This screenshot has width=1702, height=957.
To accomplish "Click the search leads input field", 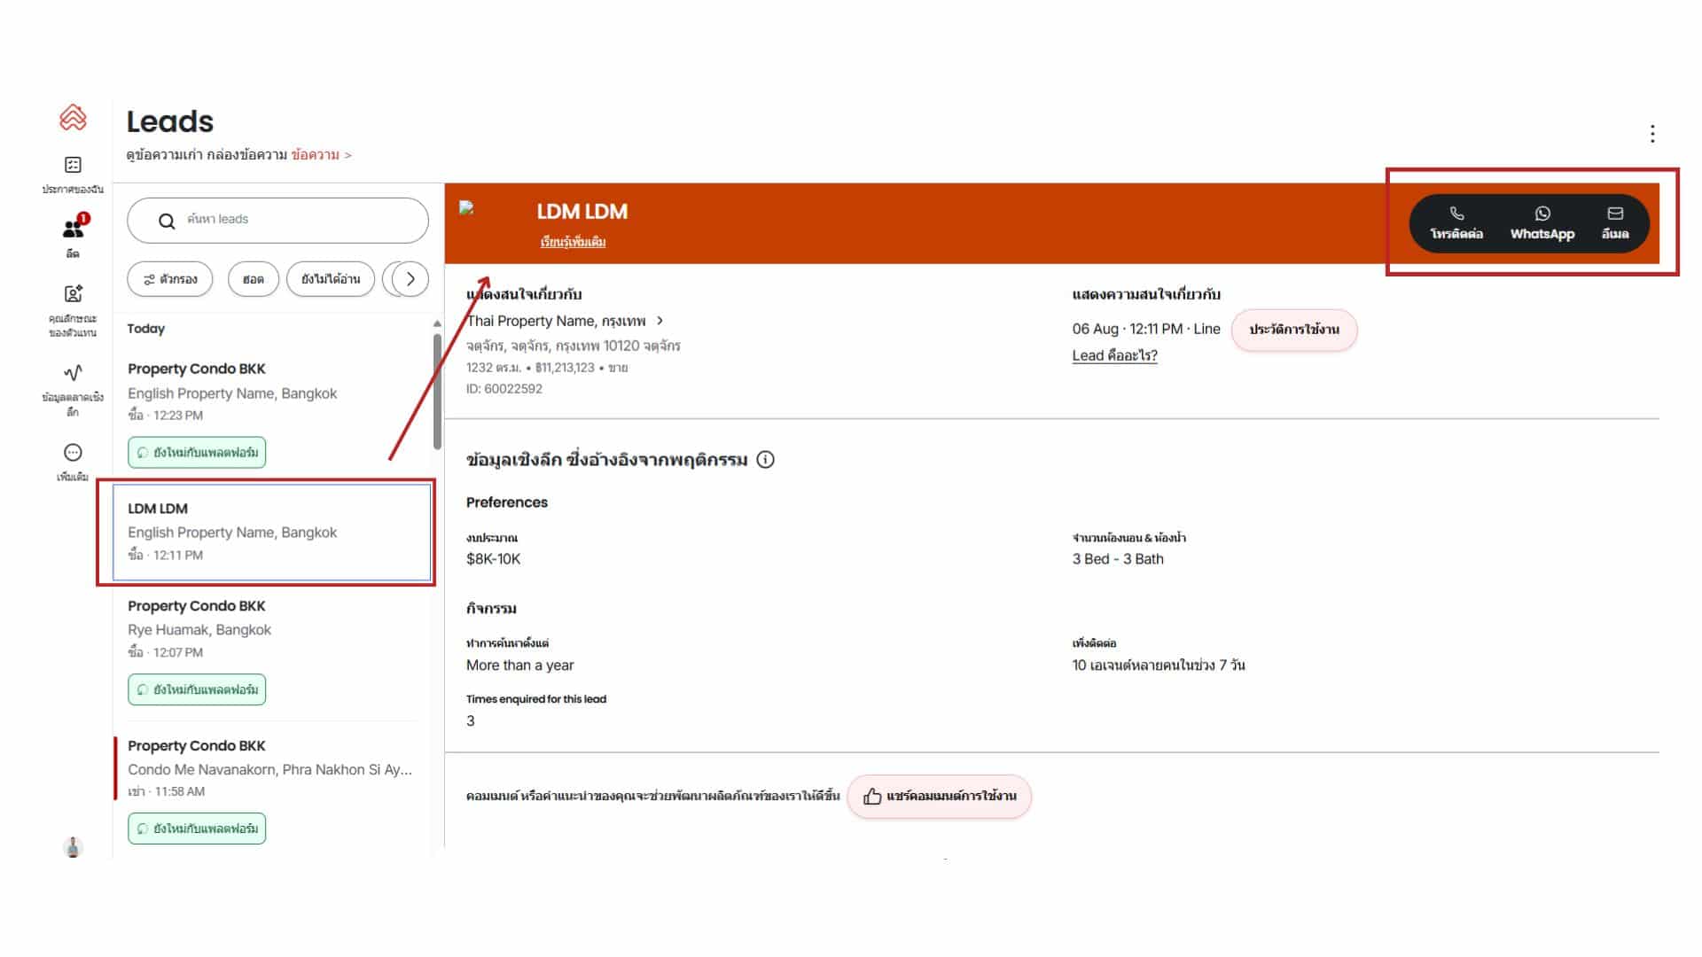I will pyautogui.click(x=277, y=220).
